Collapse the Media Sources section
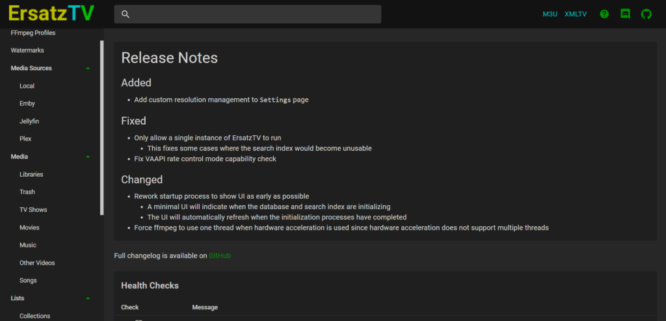This screenshot has width=666, height=321. 88,68
